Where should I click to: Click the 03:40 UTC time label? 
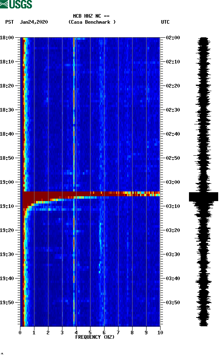[x=173, y=279]
